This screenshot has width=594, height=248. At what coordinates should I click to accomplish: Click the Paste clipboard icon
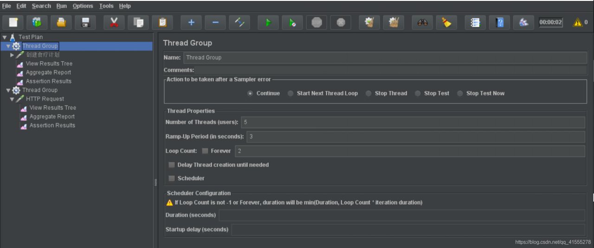pyautogui.click(x=162, y=22)
